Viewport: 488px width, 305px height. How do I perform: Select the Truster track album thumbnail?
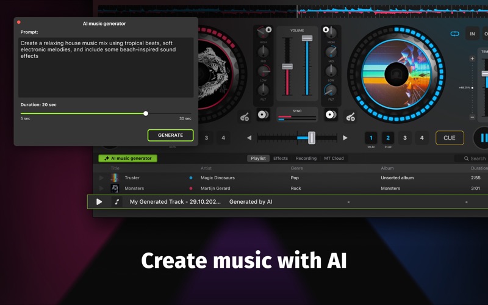tap(115, 178)
